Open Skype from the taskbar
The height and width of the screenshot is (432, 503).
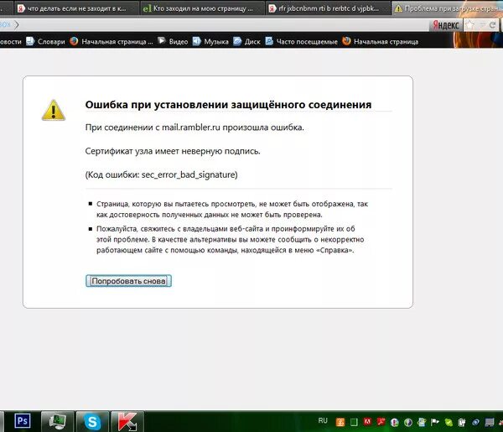point(92,421)
